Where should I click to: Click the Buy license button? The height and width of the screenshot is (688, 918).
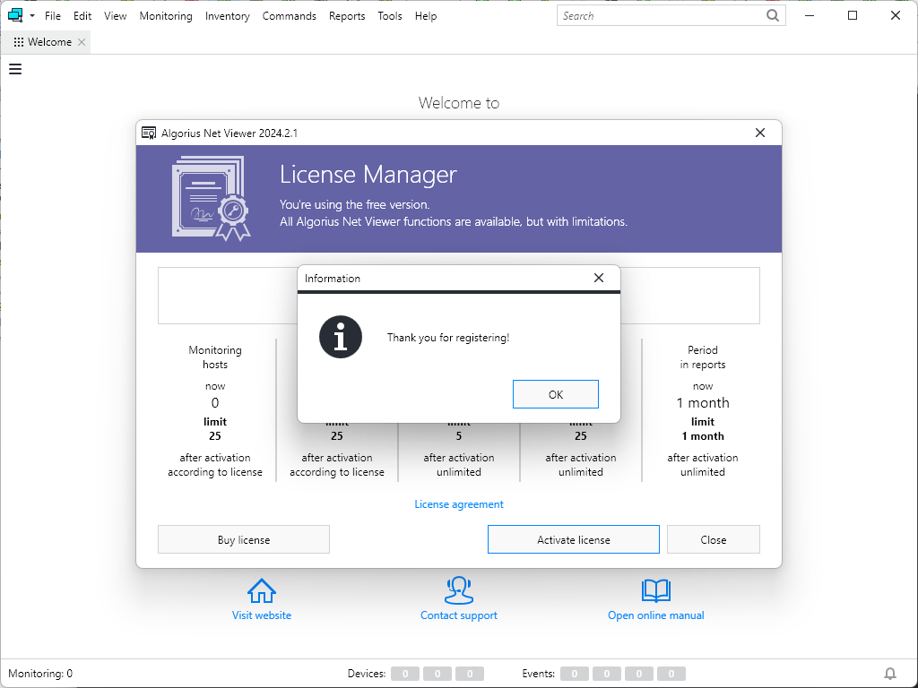pos(244,539)
